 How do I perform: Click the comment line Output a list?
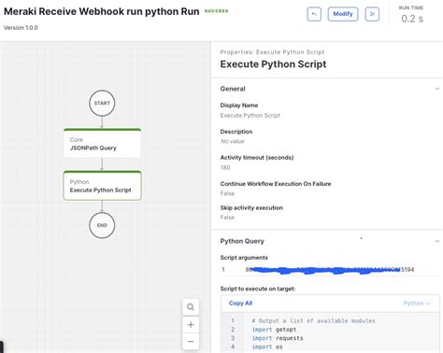[x=313, y=320]
